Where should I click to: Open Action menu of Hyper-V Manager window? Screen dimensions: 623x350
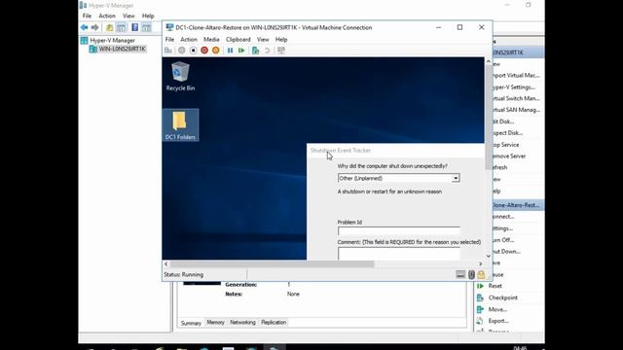pos(107,16)
